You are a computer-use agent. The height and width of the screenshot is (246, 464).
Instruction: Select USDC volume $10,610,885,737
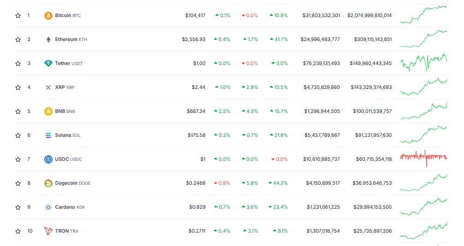pos(322,159)
